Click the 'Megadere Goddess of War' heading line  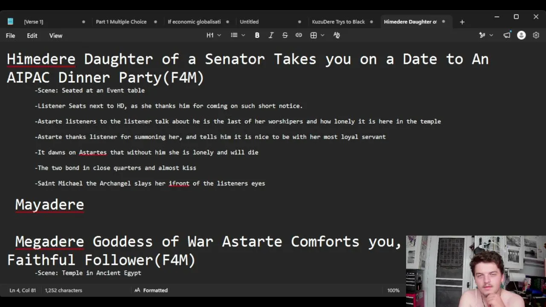tap(208, 242)
